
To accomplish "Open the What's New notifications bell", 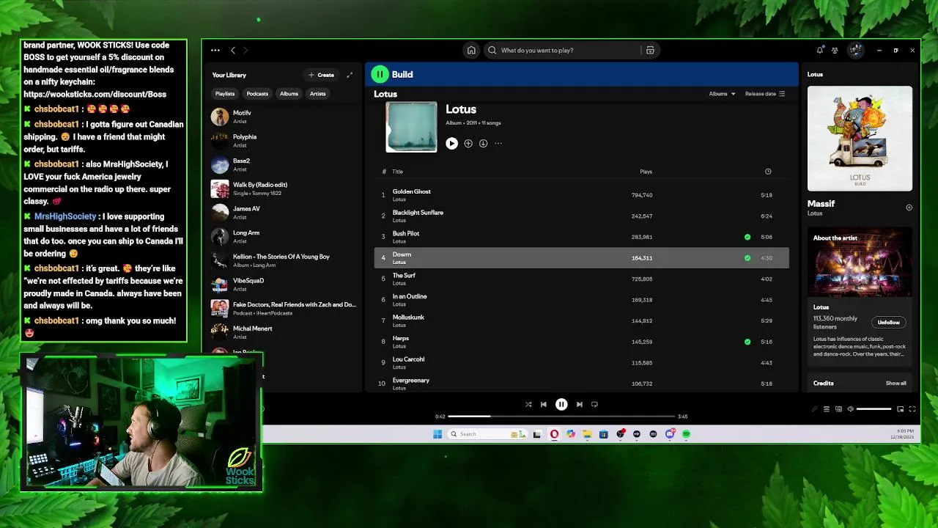I will (819, 51).
